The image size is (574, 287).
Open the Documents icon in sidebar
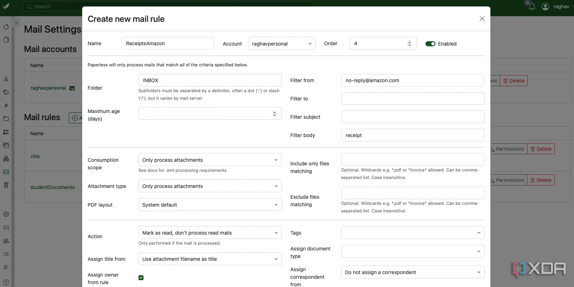6,40
